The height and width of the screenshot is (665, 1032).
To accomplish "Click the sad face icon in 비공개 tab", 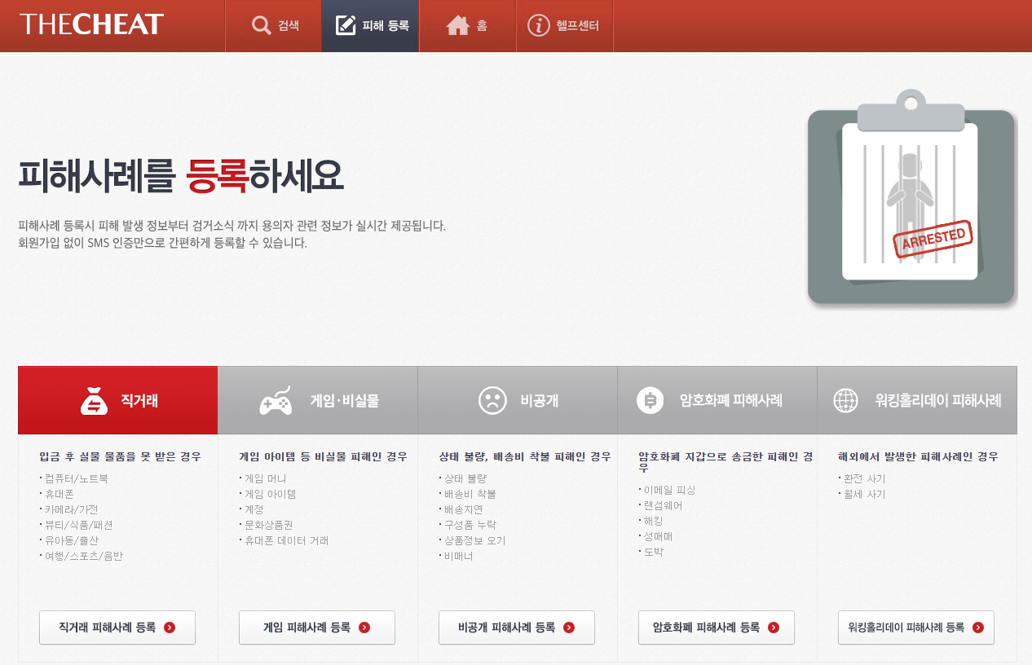I will tap(492, 400).
